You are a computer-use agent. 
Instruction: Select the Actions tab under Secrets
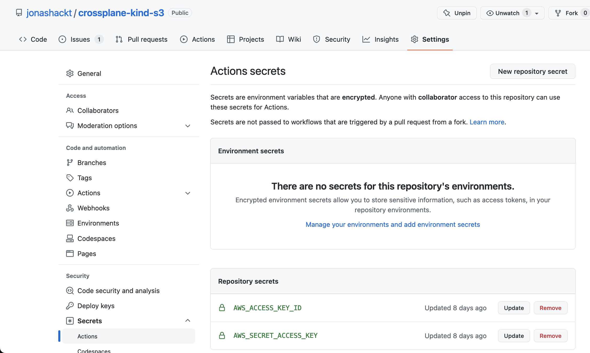click(87, 336)
